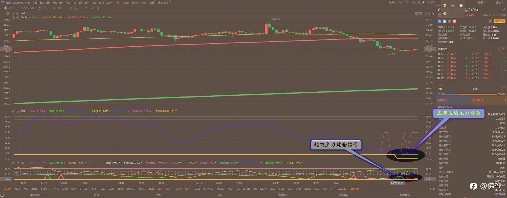Image resolution: width=507 pixels, height=198 pixels.
Task: Toggle the pencil drawing tools icon
Action: coord(423,3)
